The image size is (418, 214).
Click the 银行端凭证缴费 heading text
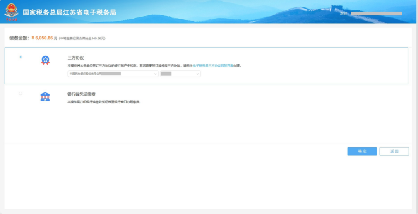82,94
